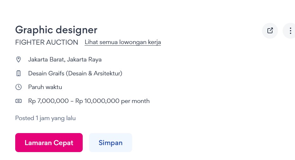Save the job with Simpan button
This screenshot has width=295, height=160.
111,143
